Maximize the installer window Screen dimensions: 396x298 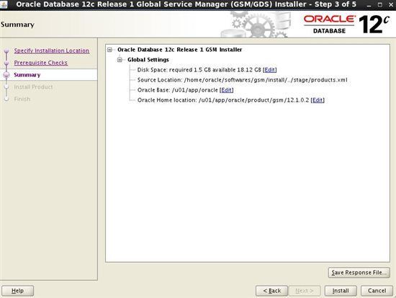click(380, 4)
